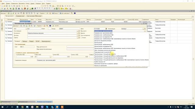Click the magnifier icon next to Контрагент field
This screenshot has height=109, width=195.
(x=79, y=33)
